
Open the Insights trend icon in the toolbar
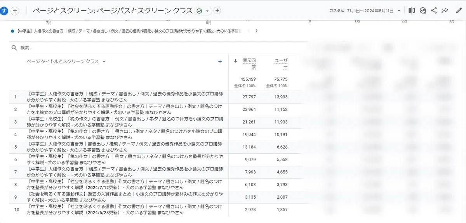click(x=423, y=10)
